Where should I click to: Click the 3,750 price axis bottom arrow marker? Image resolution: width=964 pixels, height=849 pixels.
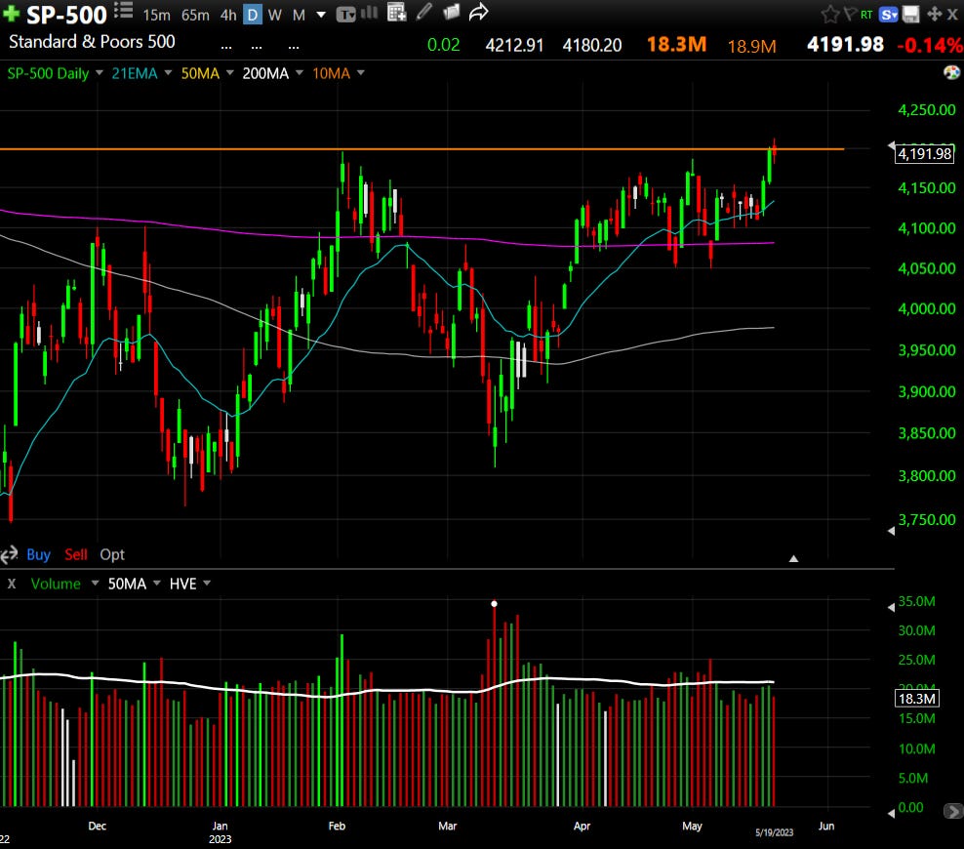[x=891, y=531]
